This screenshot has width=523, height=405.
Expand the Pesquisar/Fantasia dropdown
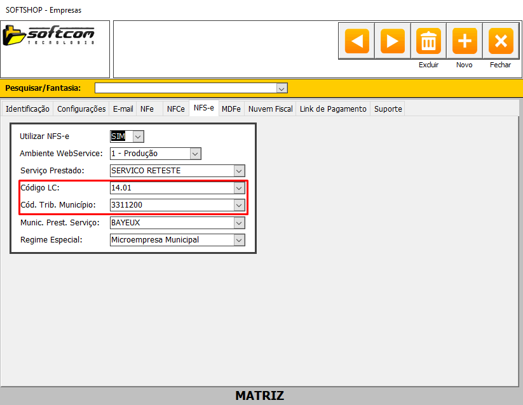[x=282, y=88]
